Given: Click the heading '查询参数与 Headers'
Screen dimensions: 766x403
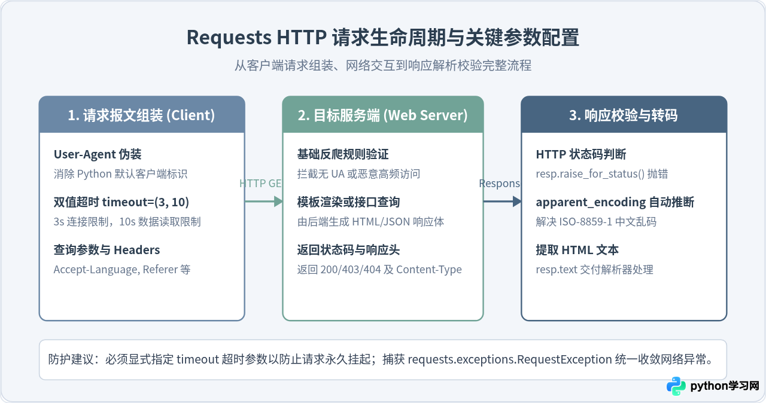Looking at the screenshot, I should [107, 250].
